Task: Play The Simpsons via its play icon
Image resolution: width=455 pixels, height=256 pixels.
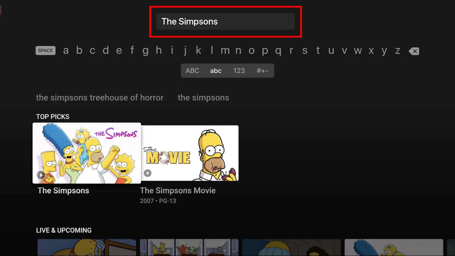Action: 41,175
